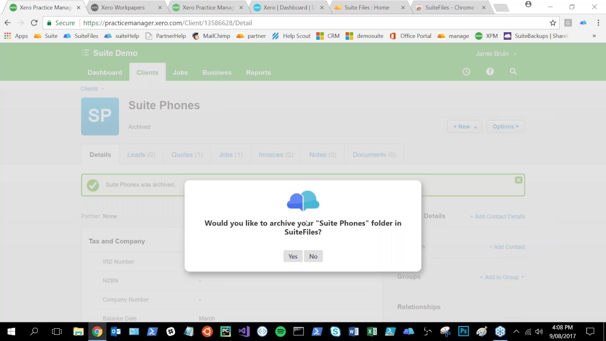Screen dimensions: 606x341
Task: Open Word from the taskbar
Action: [354, 332]
